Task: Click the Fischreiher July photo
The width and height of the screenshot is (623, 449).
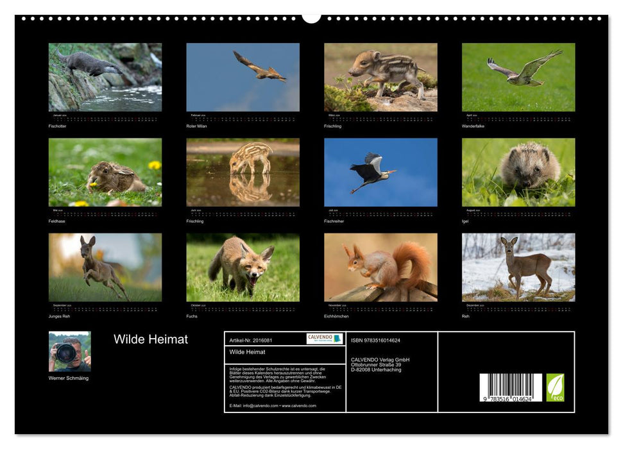Action: (x=380, y=172)
